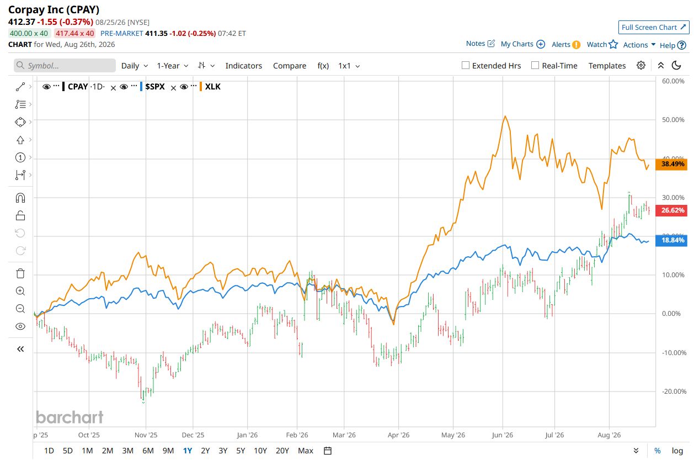
Task: Expand the arrow marker tool submenu chevron
Action: pyautogui.click(x=29, y=140)
